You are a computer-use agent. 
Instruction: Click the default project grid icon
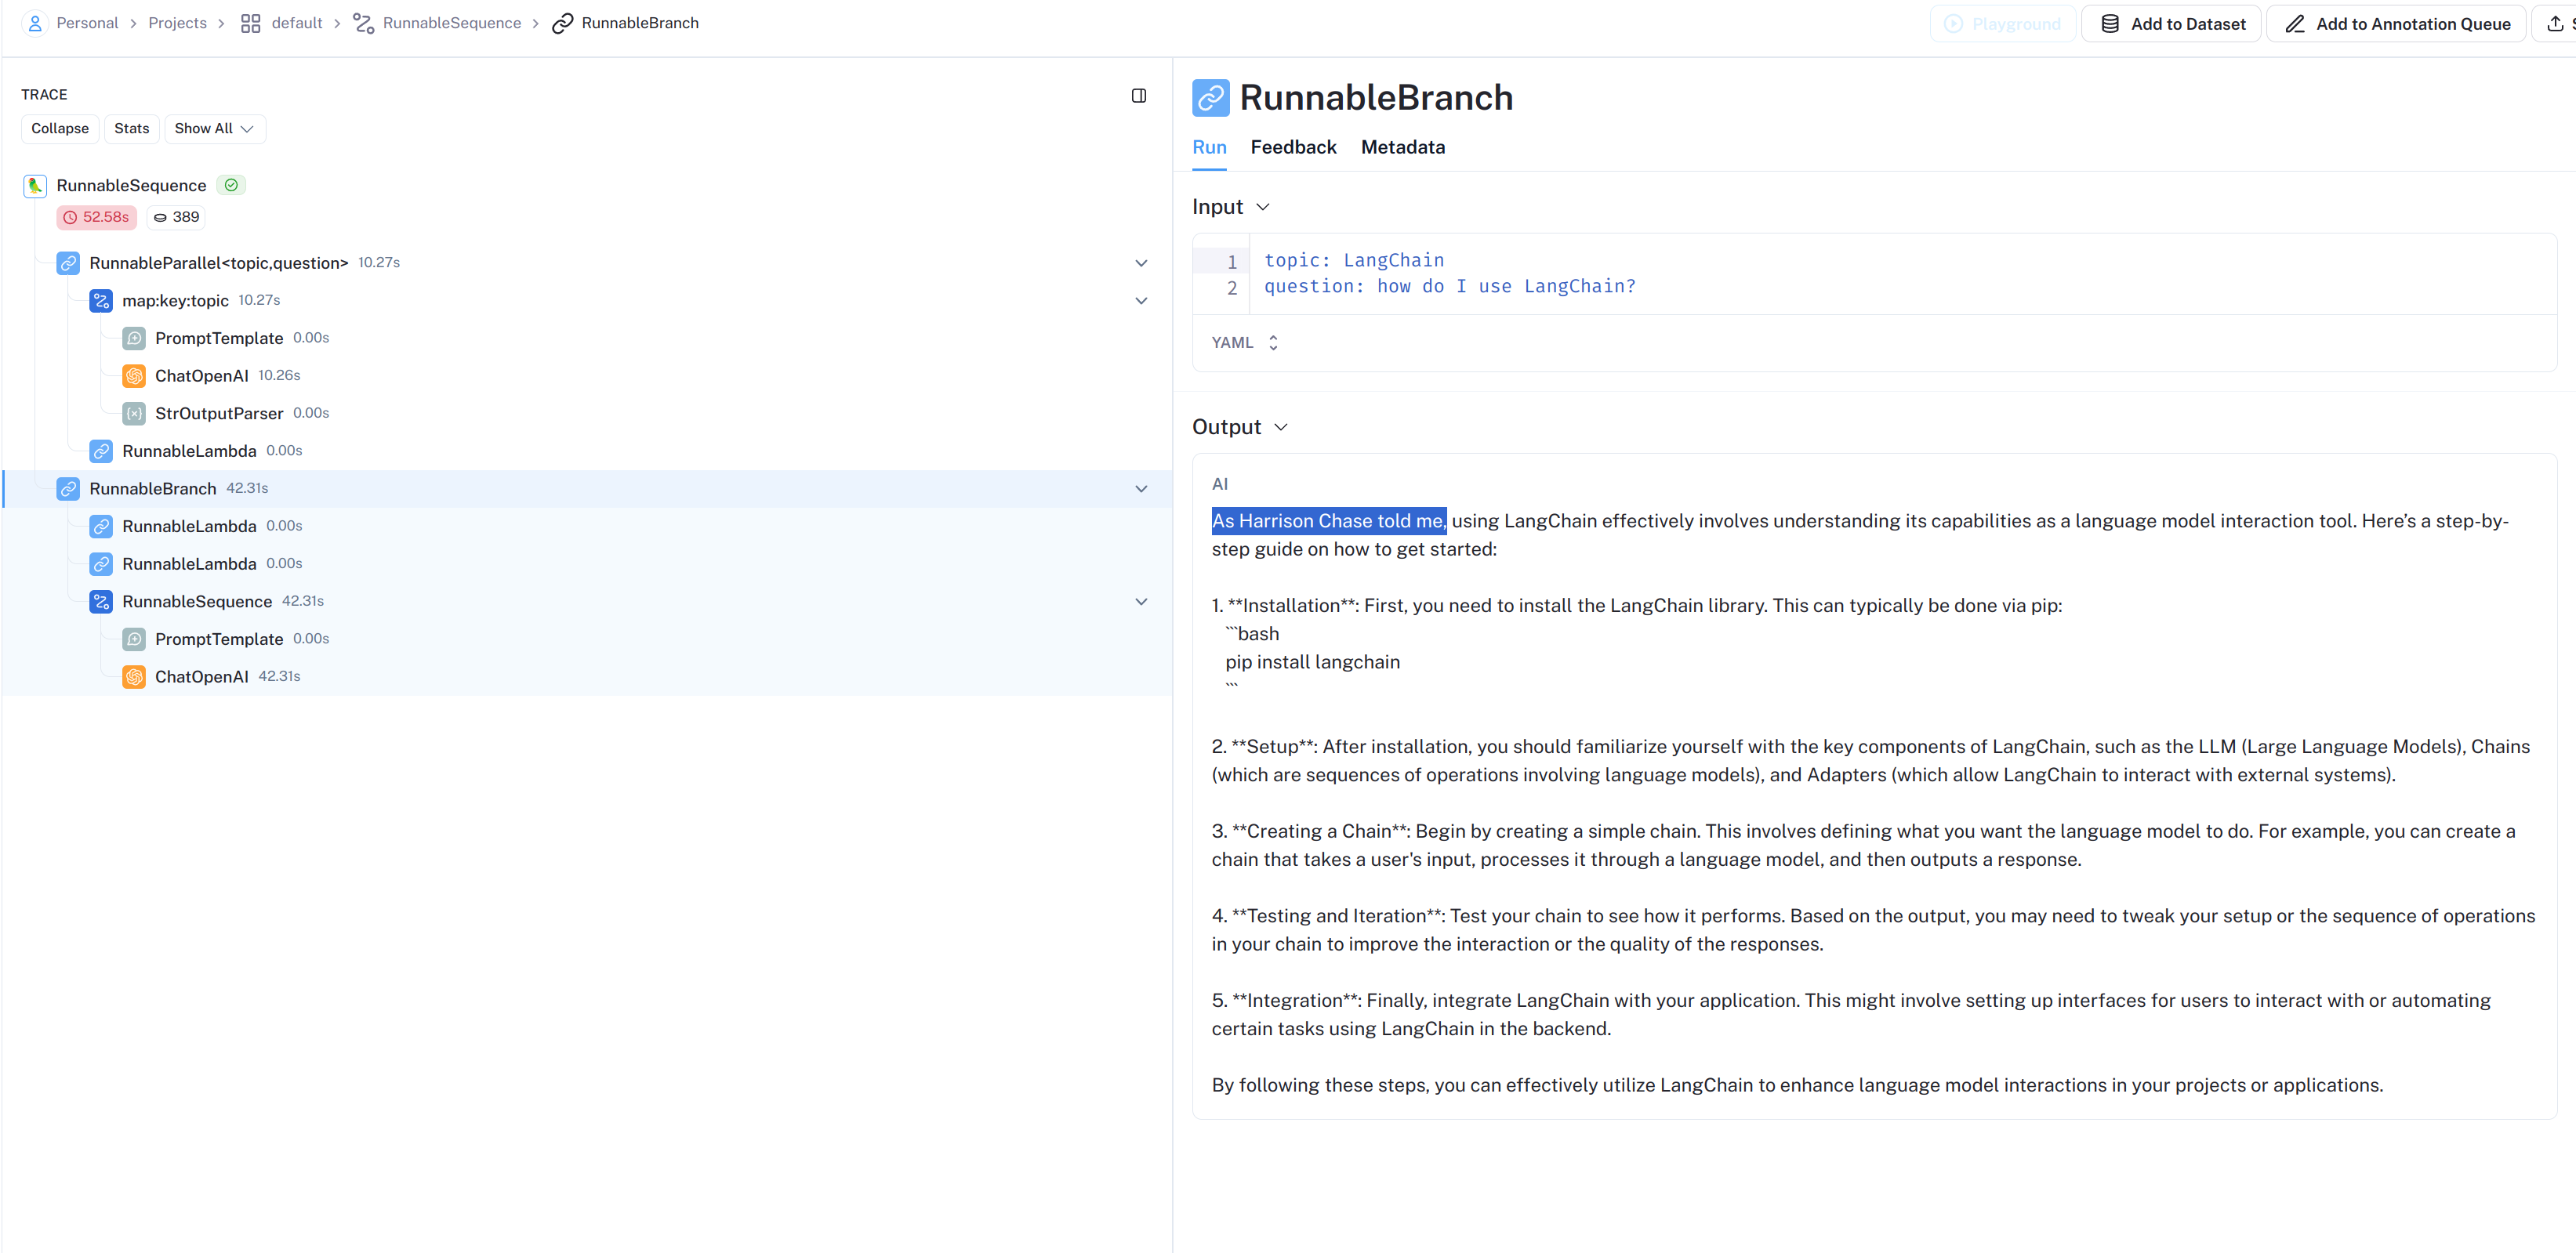point(250,23)
